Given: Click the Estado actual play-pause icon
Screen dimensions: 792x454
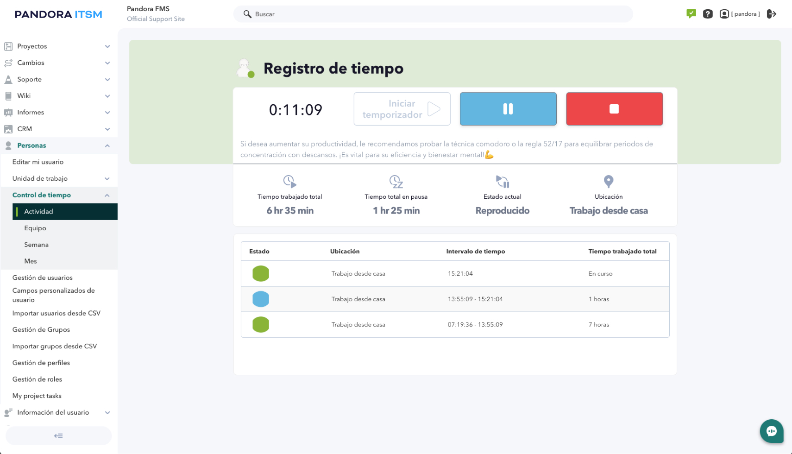Looking at the screenshot, I should point(503,181).
